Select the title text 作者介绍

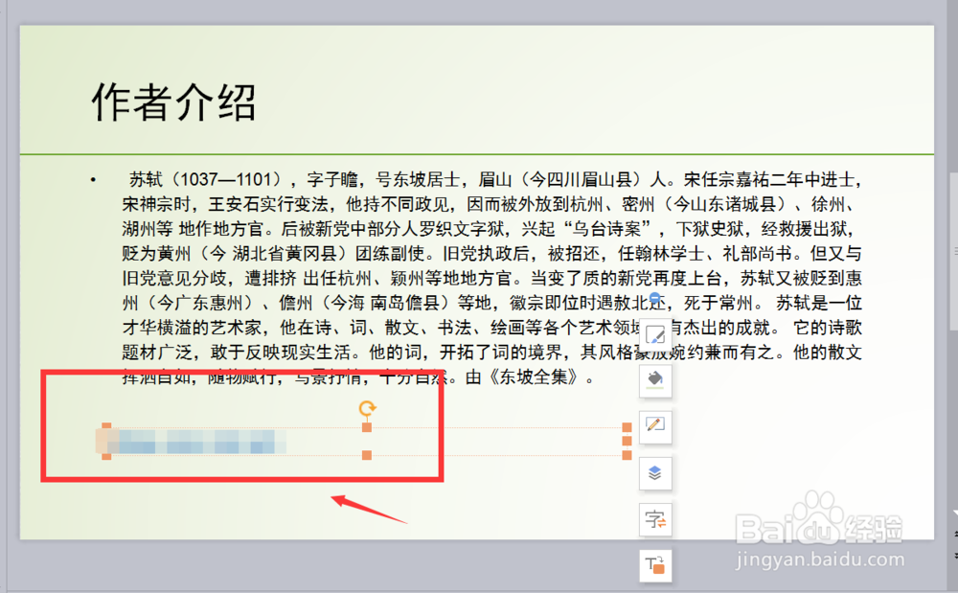click(172, 99)
